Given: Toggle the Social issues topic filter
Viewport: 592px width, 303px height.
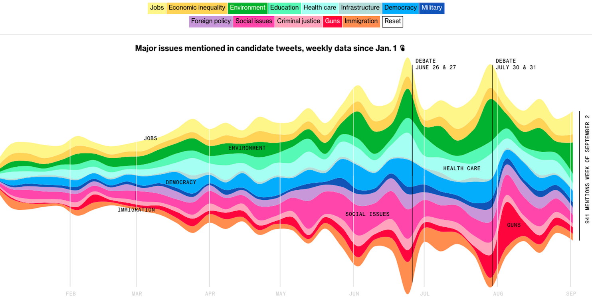Looking at the screenshot, I should (x=253, y=21).
